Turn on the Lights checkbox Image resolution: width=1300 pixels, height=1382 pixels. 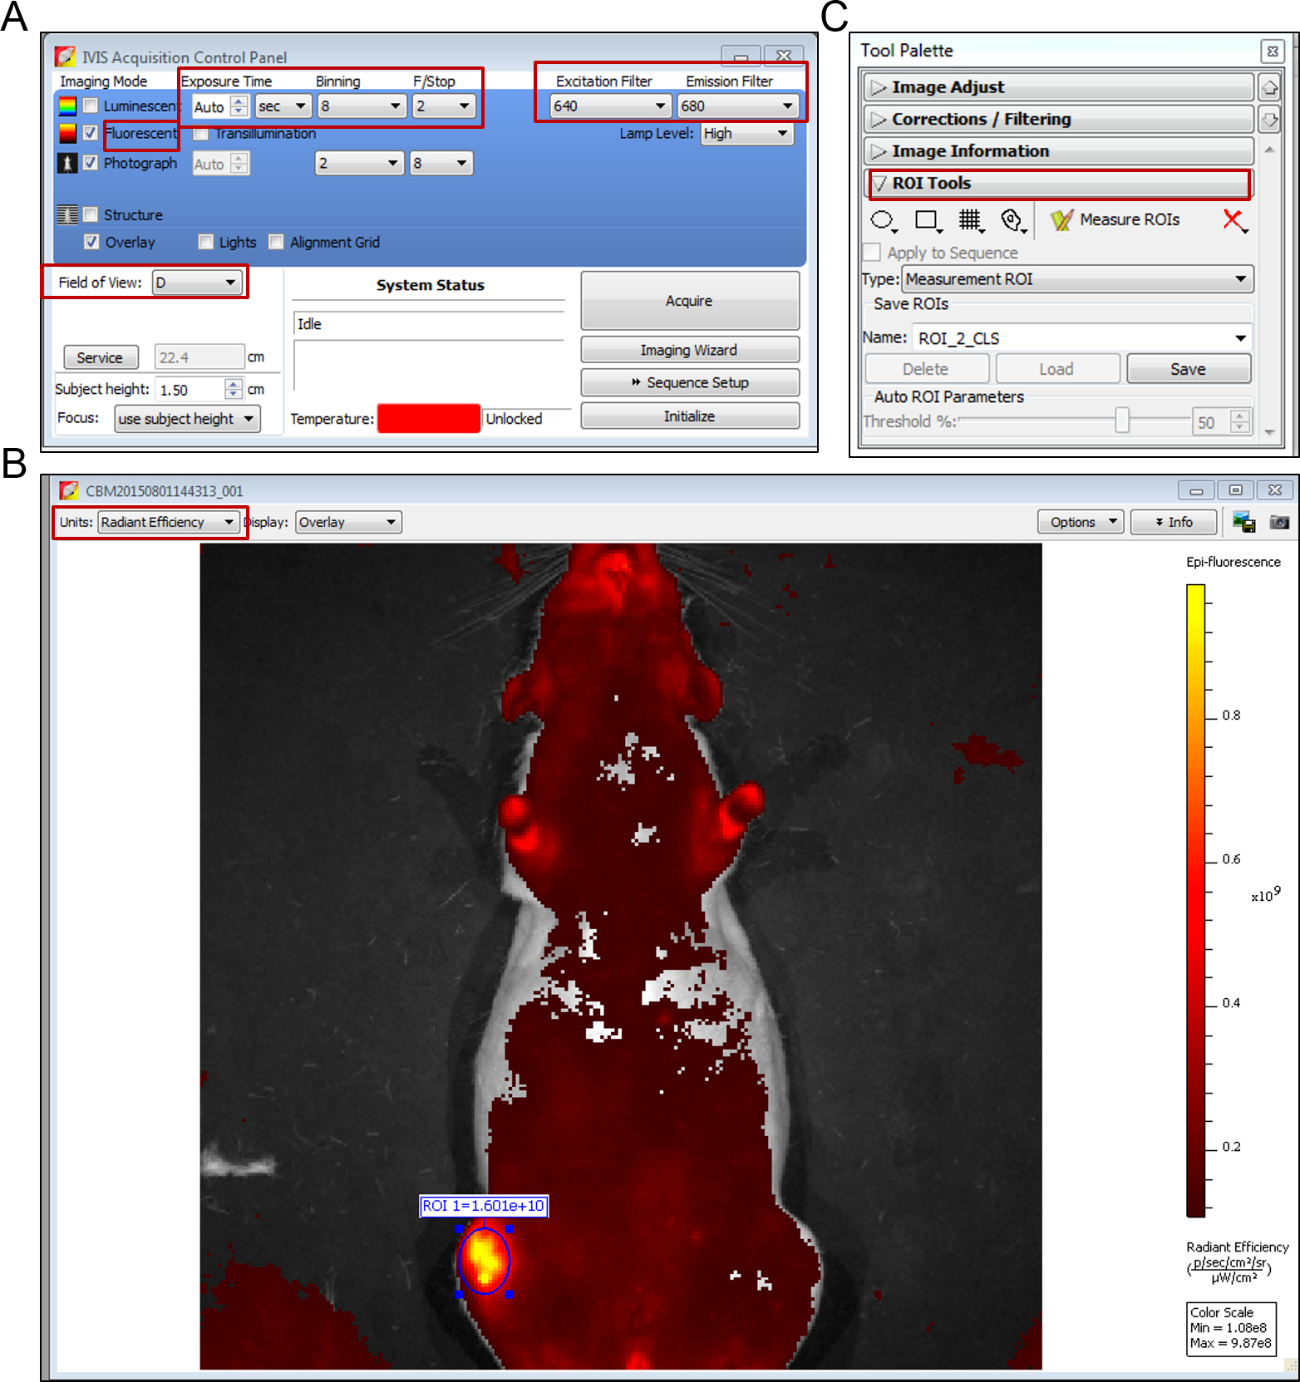pos(205,242)
